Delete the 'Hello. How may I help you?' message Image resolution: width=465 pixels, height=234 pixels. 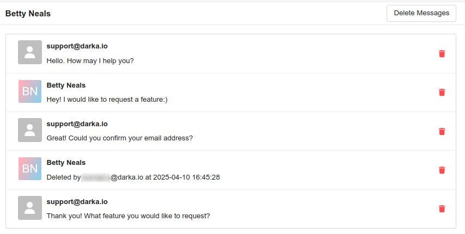coord(442,53)
